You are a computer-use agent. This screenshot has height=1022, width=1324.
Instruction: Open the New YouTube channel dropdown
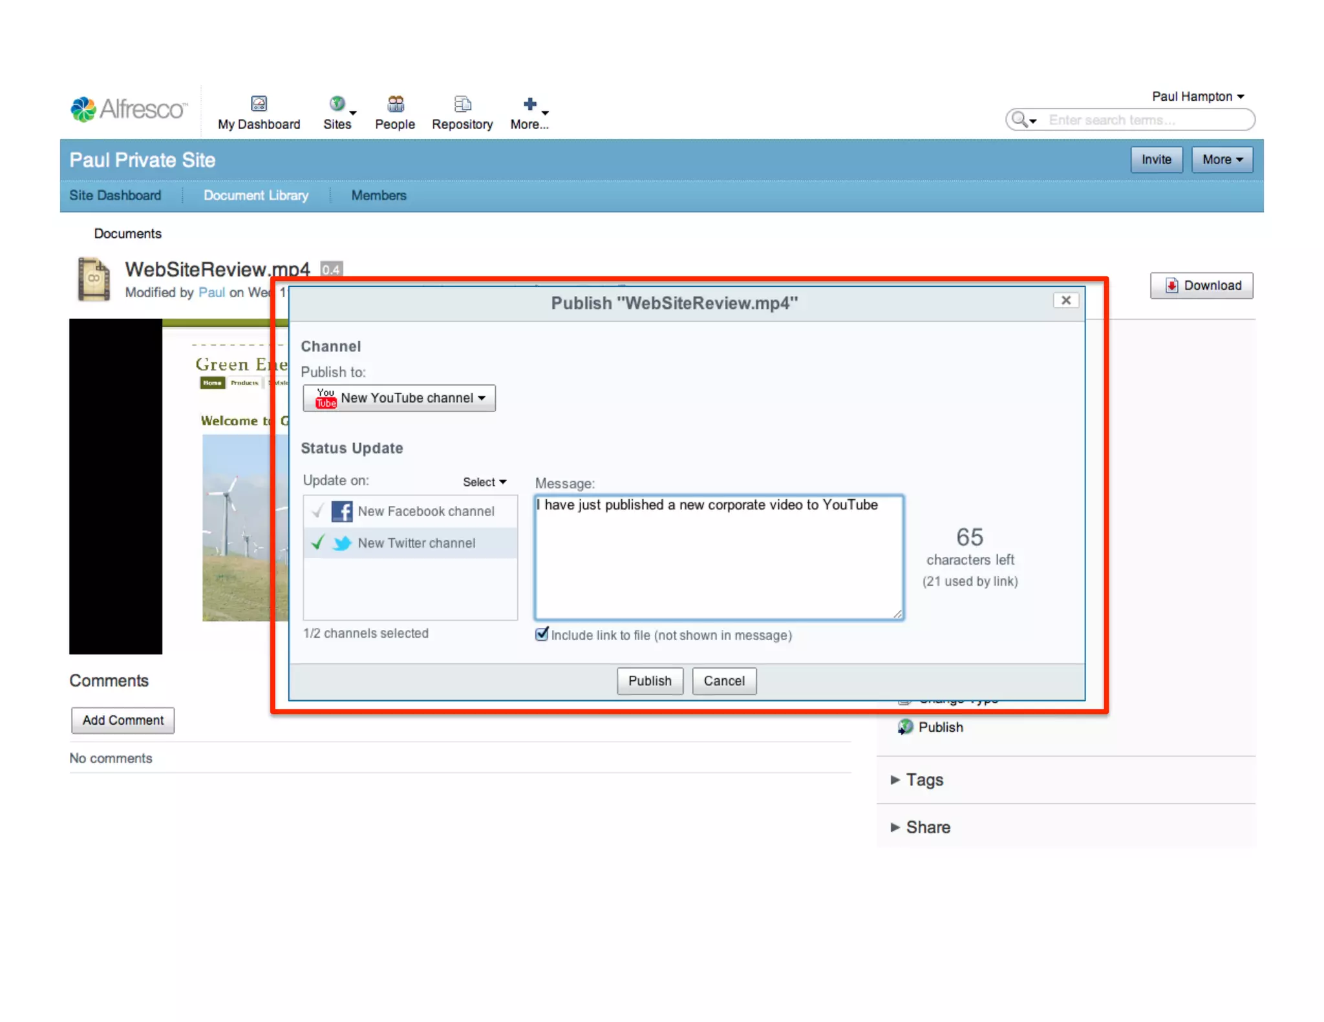[x=400, y=398]
